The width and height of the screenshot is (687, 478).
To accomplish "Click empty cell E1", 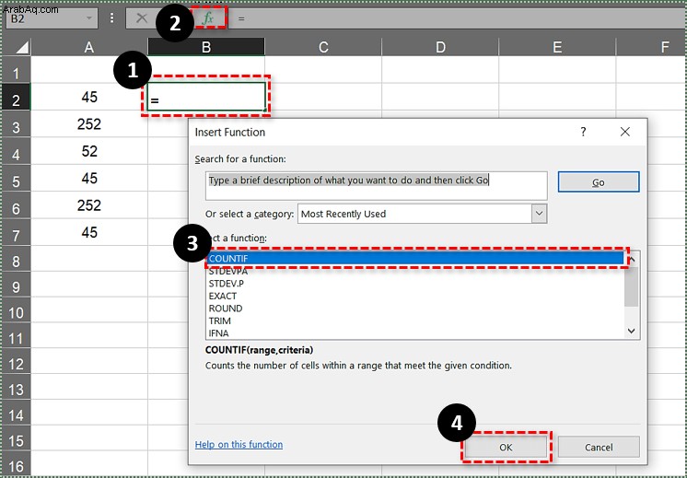I will [557, 69].
